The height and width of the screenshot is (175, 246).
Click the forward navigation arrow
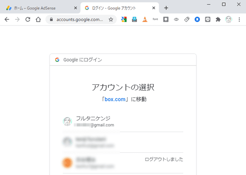17,20
